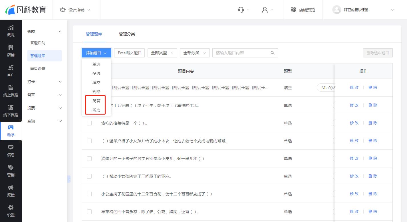
Task: Collapse the 答题 menu section
Action: (x=45, y=31)
